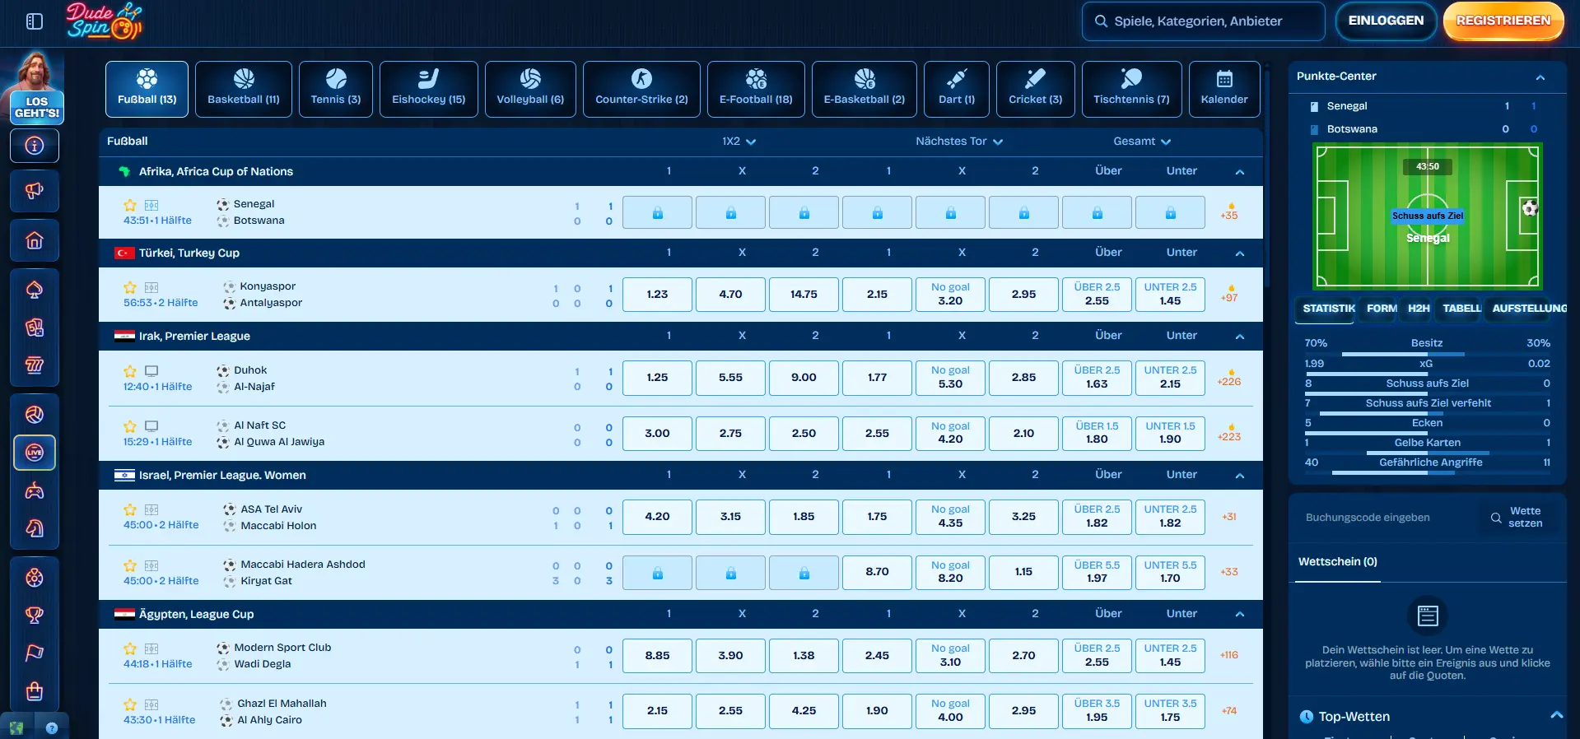Click the EINLOGGEN button
1580x739 pixels.
pos(1386,21)
